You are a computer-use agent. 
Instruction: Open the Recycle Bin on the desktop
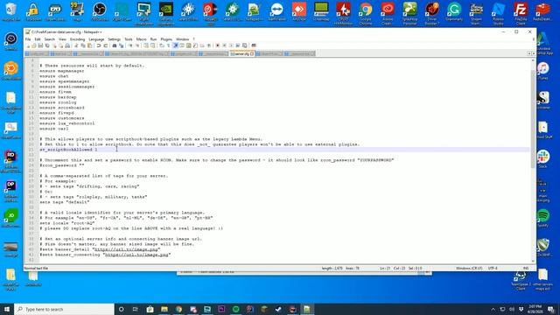tap(11, 12)
